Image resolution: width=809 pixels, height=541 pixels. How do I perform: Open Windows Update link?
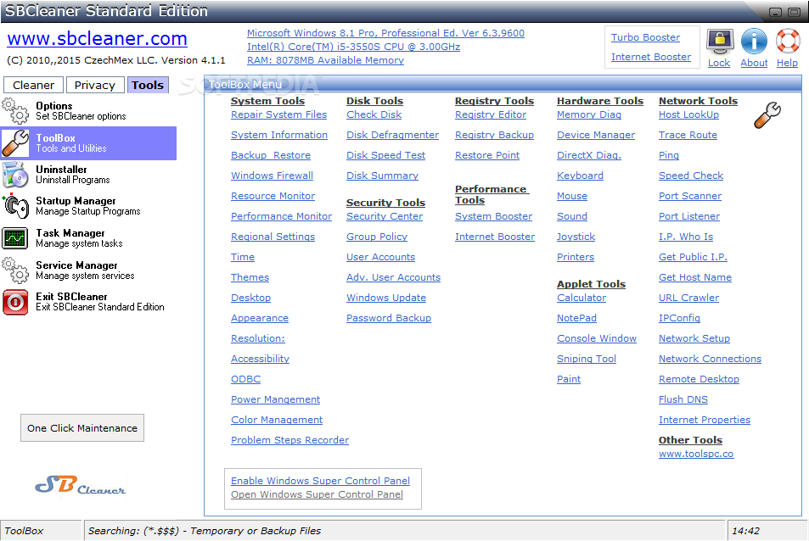pyautogui.click(x=386, y=298)
